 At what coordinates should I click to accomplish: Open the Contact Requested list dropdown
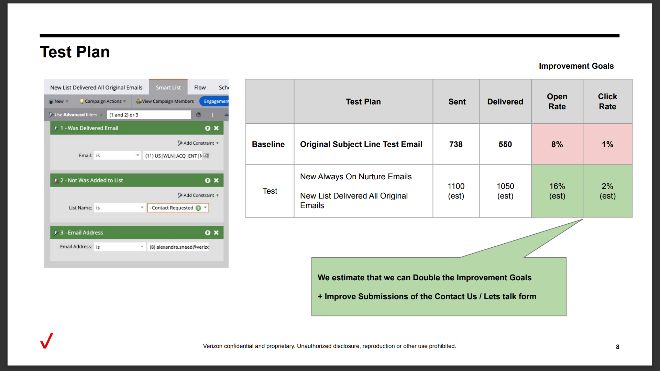(x=205, y=208)
